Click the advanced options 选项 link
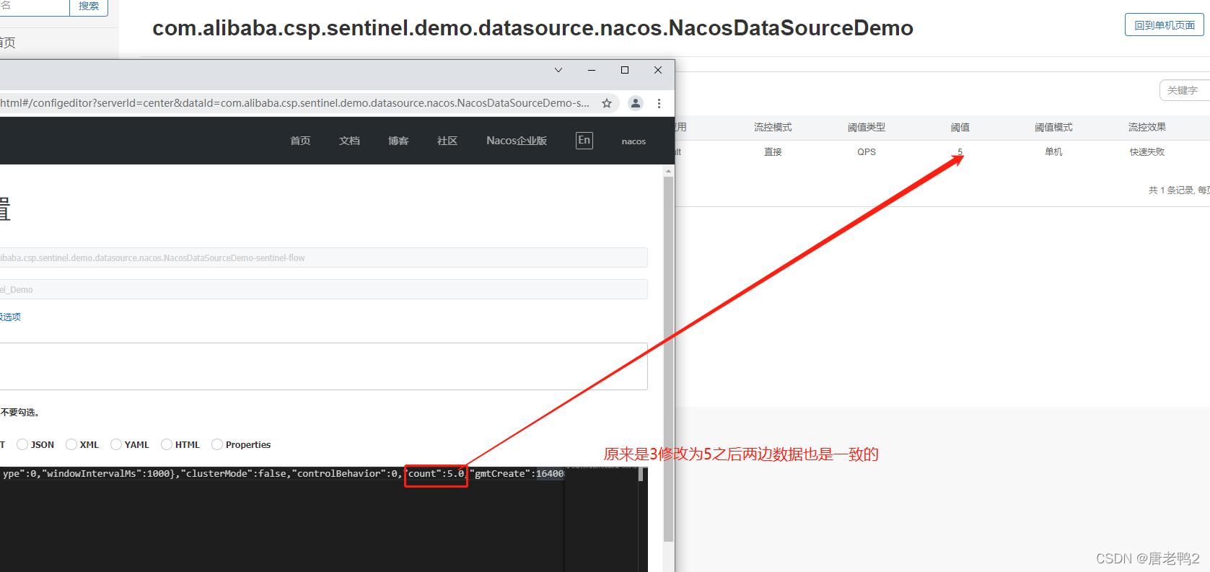 pos(10,317)
